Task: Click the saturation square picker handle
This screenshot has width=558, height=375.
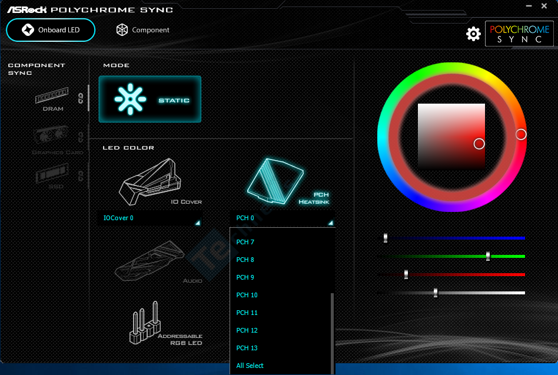Action: 479,144
